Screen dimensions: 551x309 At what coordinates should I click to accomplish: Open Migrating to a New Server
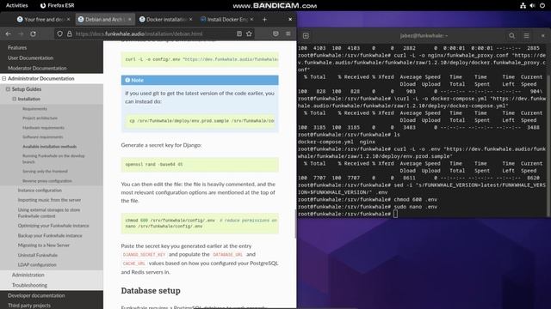(x=44, y=245)
